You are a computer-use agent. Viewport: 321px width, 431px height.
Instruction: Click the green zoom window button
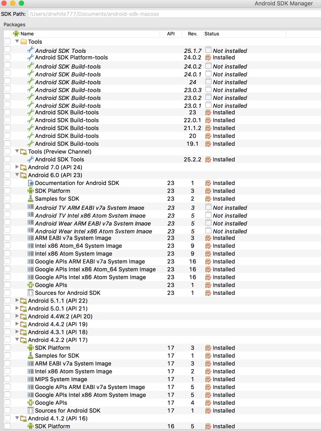coord(21,3)
